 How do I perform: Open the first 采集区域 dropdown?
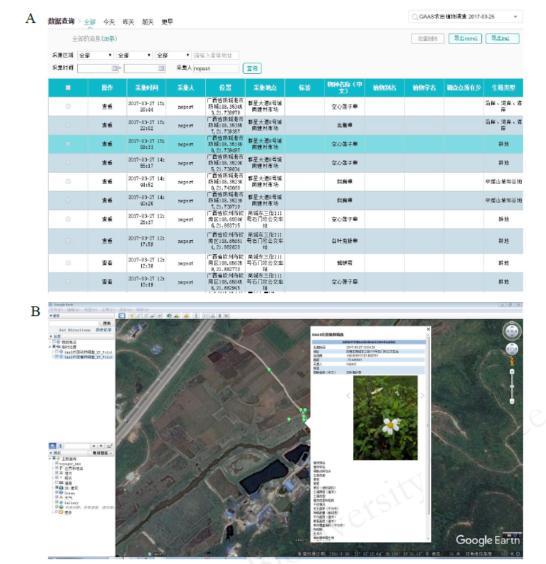coord(95,56)
